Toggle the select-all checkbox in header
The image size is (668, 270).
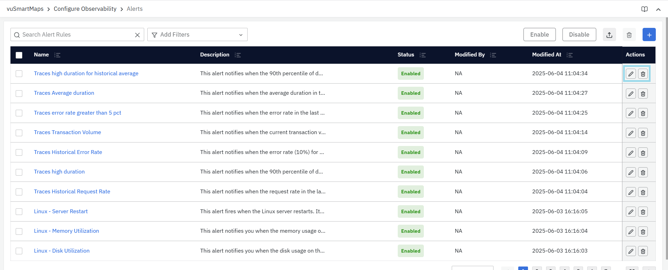tap(19, 55)
